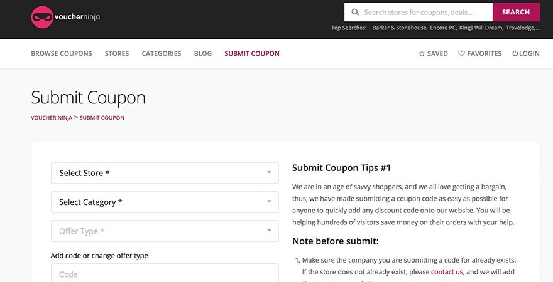Screen dimensions: 553x282
Task: Click the Barker & Stonehouse top search
Action: pyautogui.click(x=400, y=28)
